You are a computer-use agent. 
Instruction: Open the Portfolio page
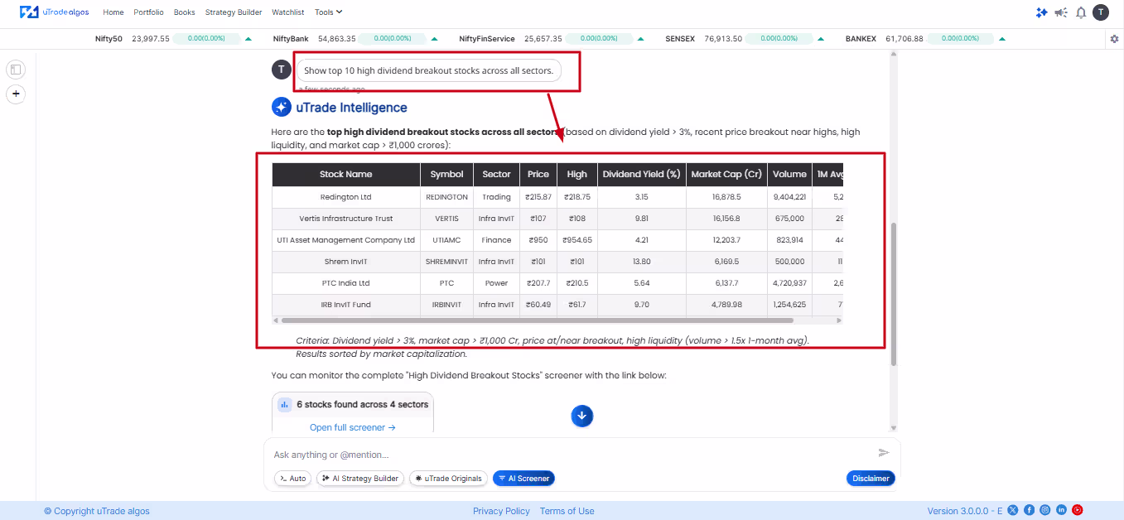[x=149, y=12]
